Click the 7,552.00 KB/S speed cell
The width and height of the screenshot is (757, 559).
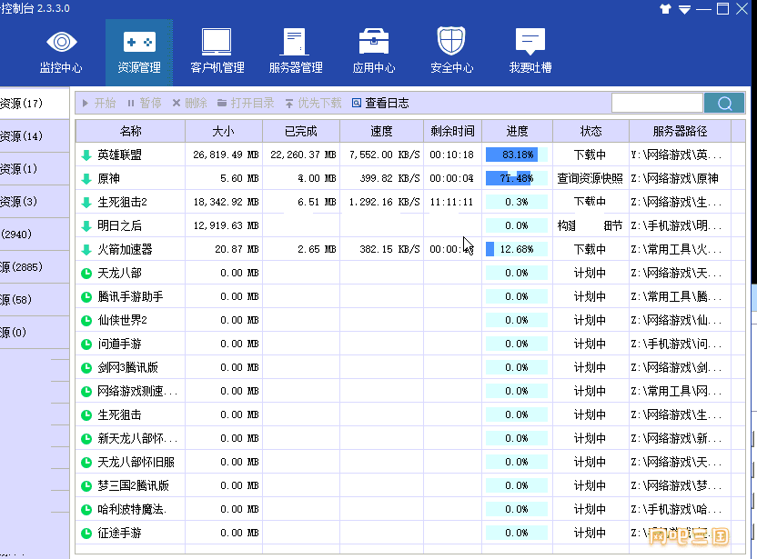[x=384, y=155]
